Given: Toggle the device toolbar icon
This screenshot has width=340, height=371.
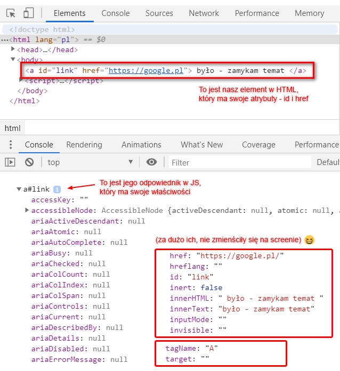Looking at the screenshot, I should point(29,13).
